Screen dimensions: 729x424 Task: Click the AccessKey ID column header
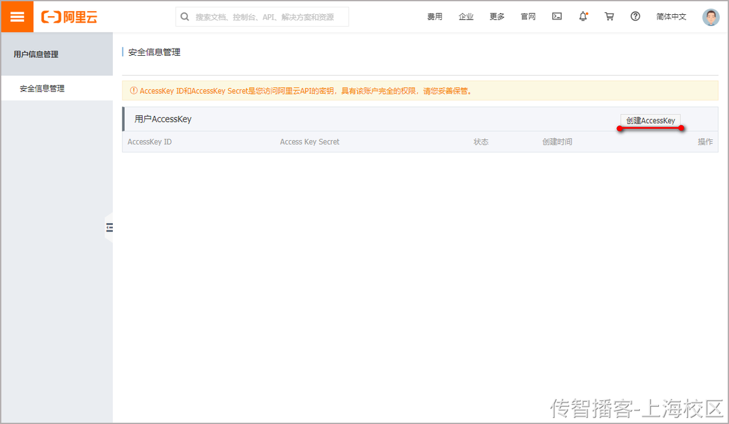pos(150,142)
